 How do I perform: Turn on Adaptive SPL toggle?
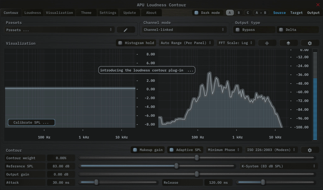(172, 150)
